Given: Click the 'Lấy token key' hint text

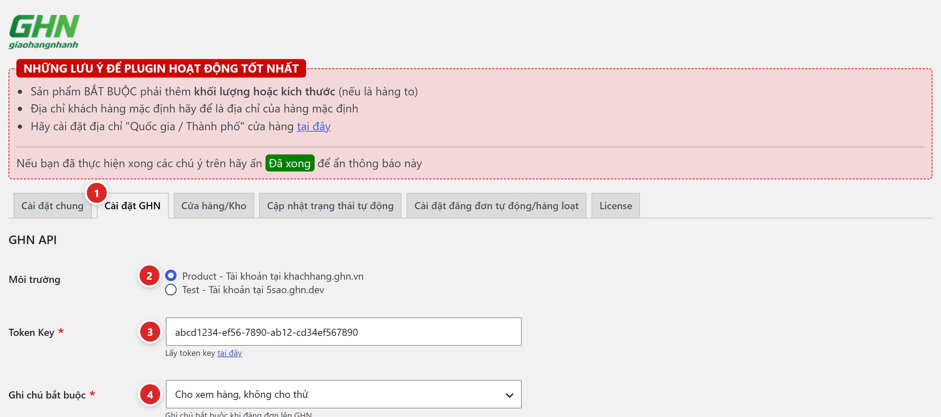Looking at the screenshot, I should pos(190,353).
